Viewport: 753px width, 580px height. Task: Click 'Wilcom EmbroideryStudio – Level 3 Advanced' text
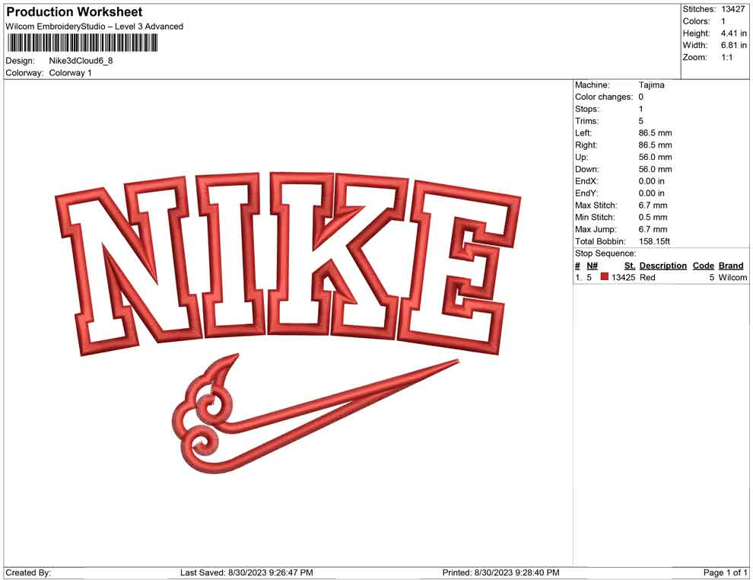[94, 27]
